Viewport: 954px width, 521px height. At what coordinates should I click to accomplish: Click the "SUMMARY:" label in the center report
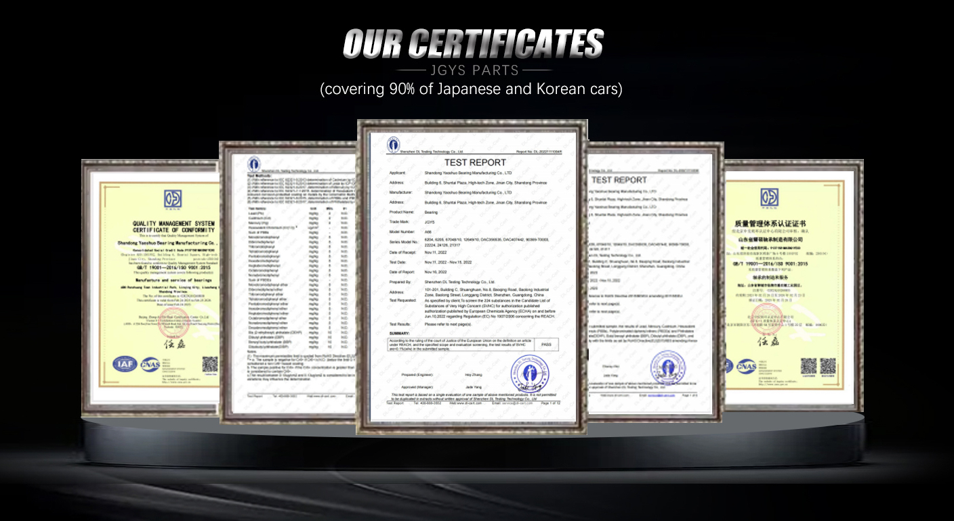click(400, 334)
